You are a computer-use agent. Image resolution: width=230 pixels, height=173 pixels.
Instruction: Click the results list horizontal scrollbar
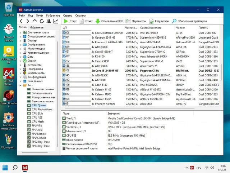point(130,108)
